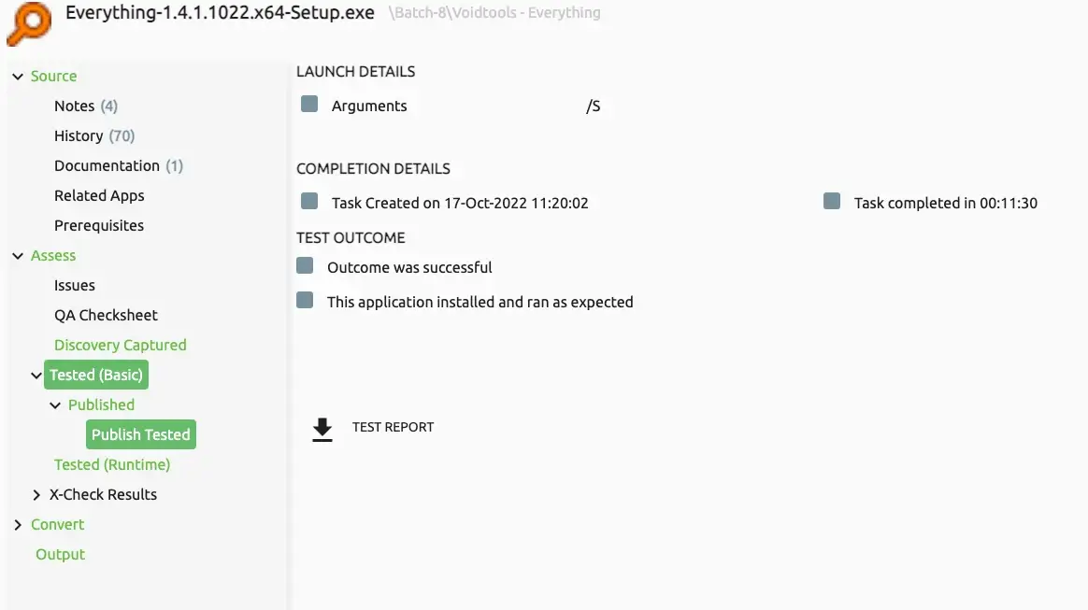
Task: Toggle the Outcome was successful box
Action: point(305,265)
